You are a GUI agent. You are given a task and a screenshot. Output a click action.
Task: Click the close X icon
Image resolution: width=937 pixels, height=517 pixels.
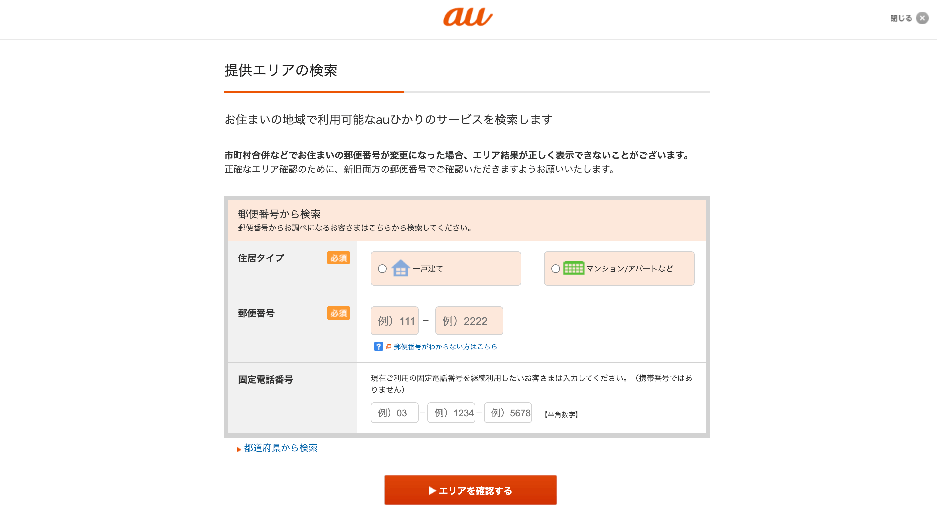(x=922, y=18)
